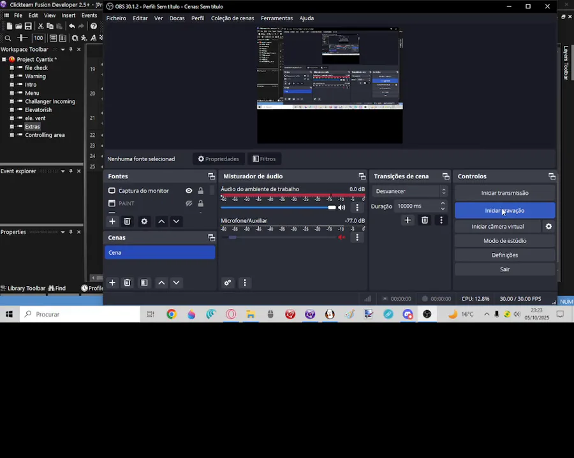
Task: Show the PAINT source visibility
Action: pos(189,203)
